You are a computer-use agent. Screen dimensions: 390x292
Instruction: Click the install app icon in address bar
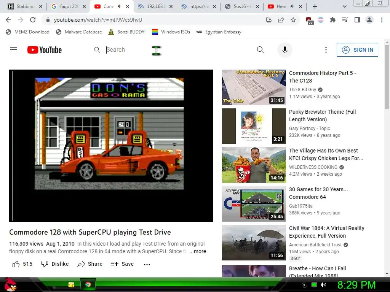269,20
